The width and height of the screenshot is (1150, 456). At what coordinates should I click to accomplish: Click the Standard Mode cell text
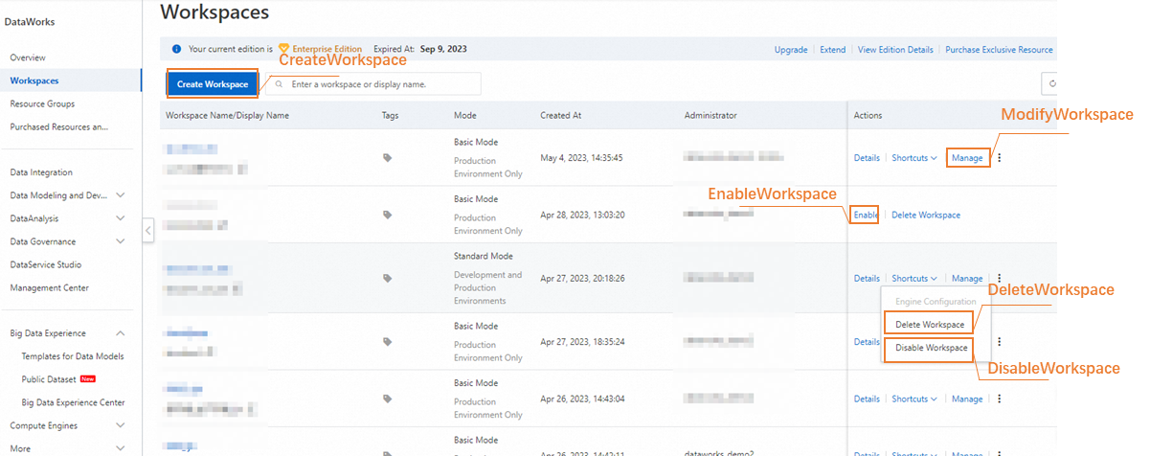click(x=484, y=257)
